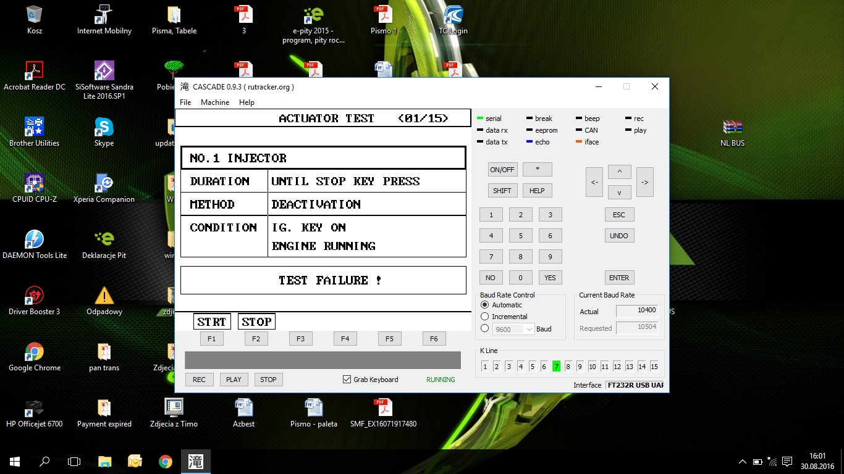
Task: Launch Google Chrome desktop shortcut
Action: (35, 357)
